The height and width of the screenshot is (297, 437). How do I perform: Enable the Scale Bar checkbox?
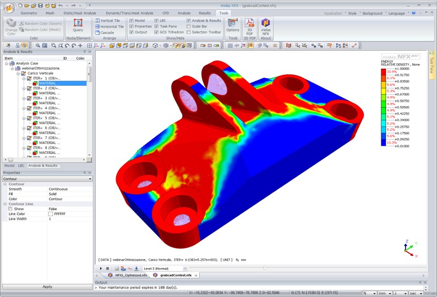[189, 26]
